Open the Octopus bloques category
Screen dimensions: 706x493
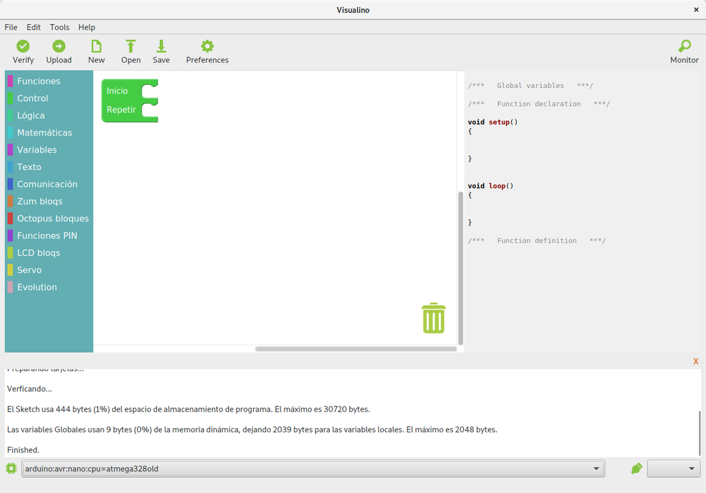[49, 218]
